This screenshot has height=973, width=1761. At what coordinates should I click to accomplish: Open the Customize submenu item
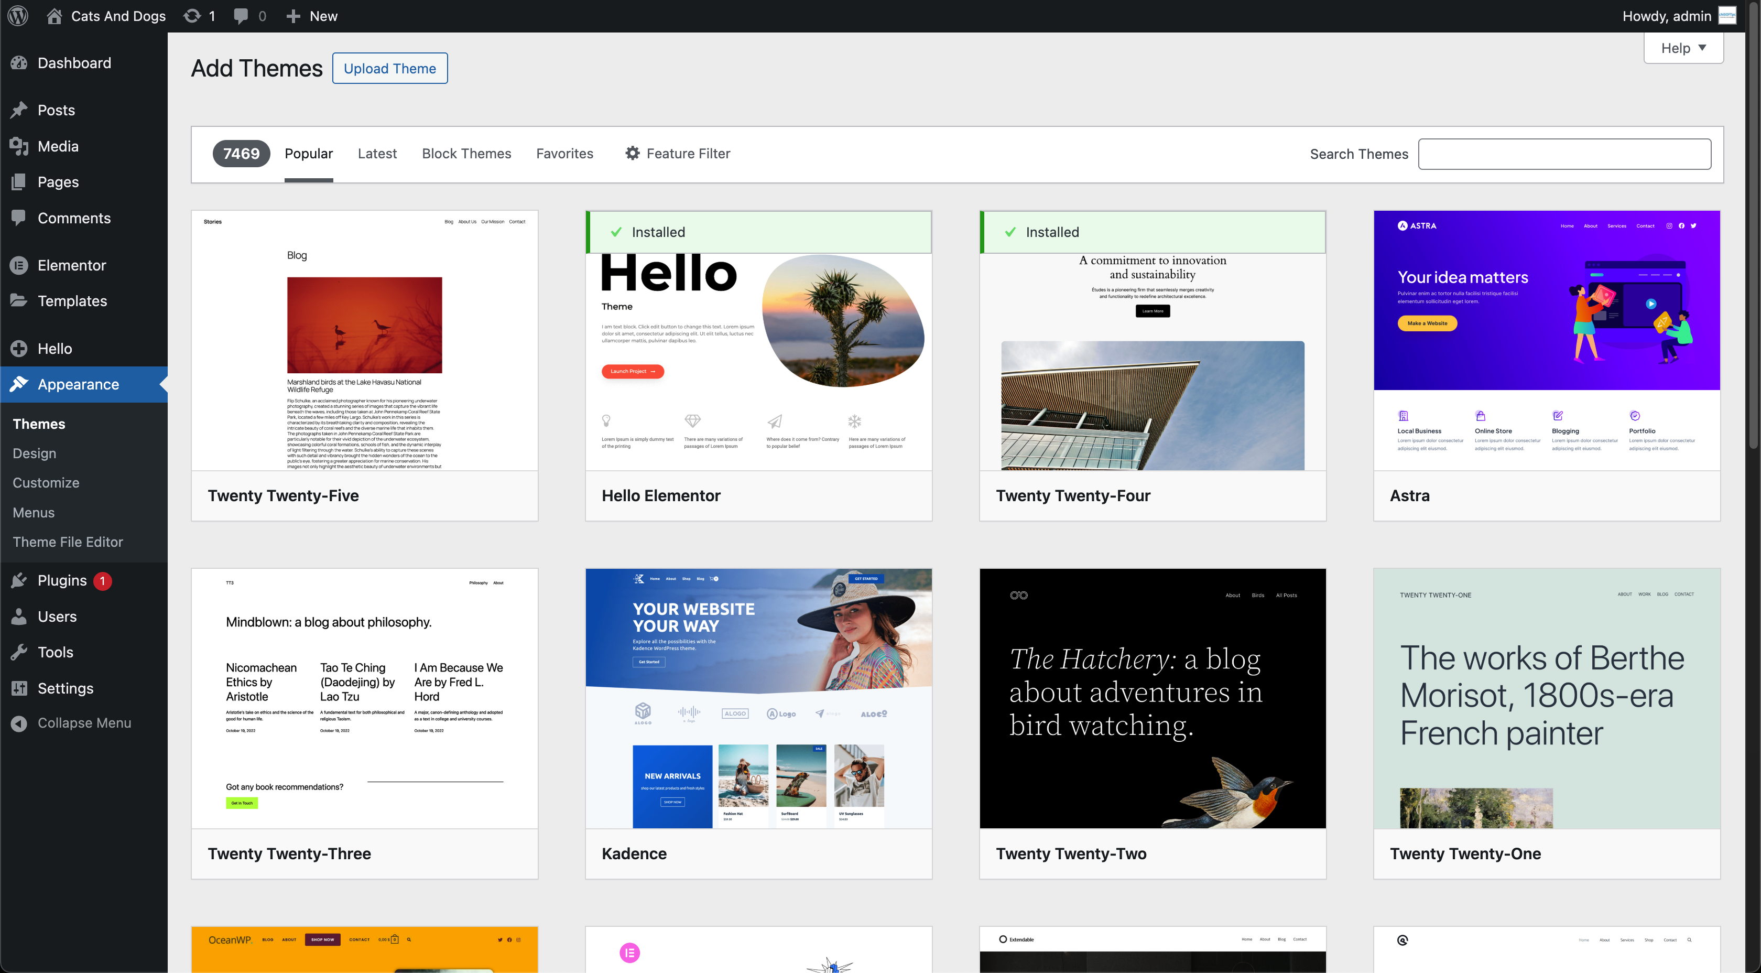point(46,483)
